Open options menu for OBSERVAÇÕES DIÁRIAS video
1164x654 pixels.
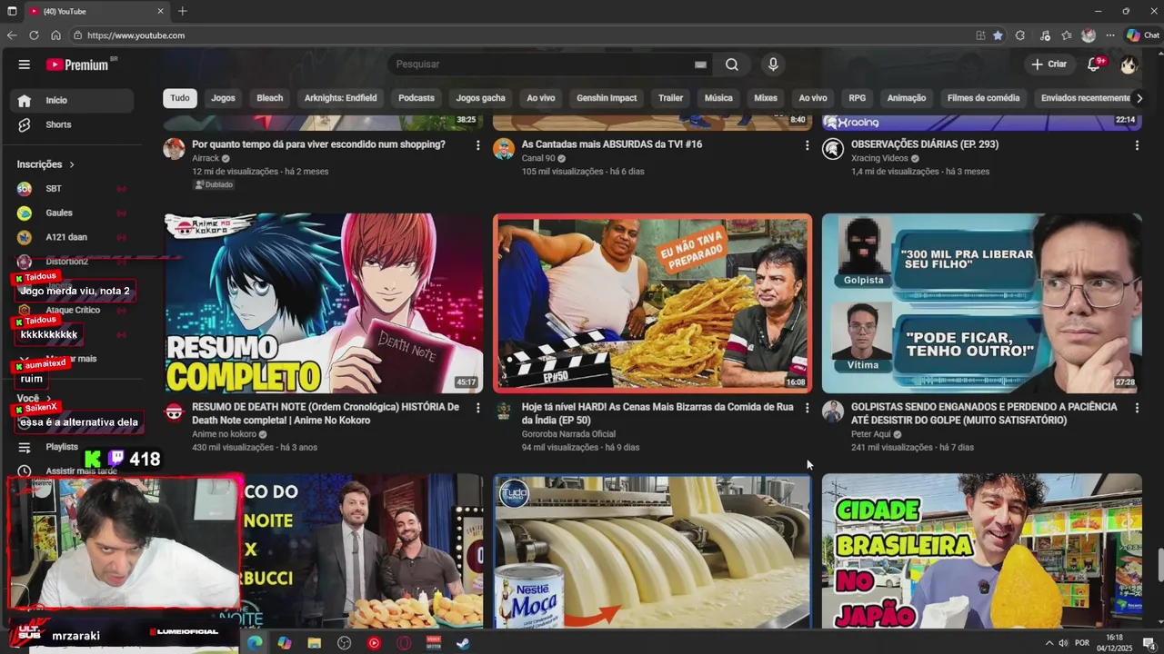point(1136,145)
